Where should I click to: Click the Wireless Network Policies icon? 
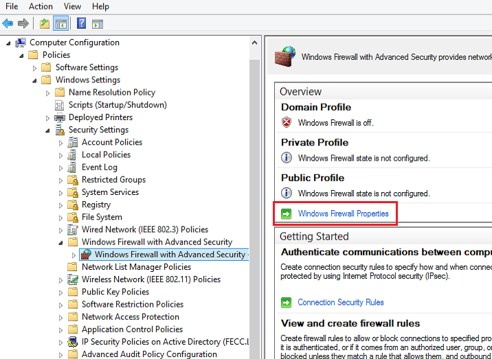tap(73, 279)
